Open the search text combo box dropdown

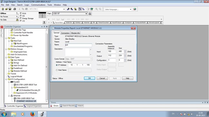(64, 9)
